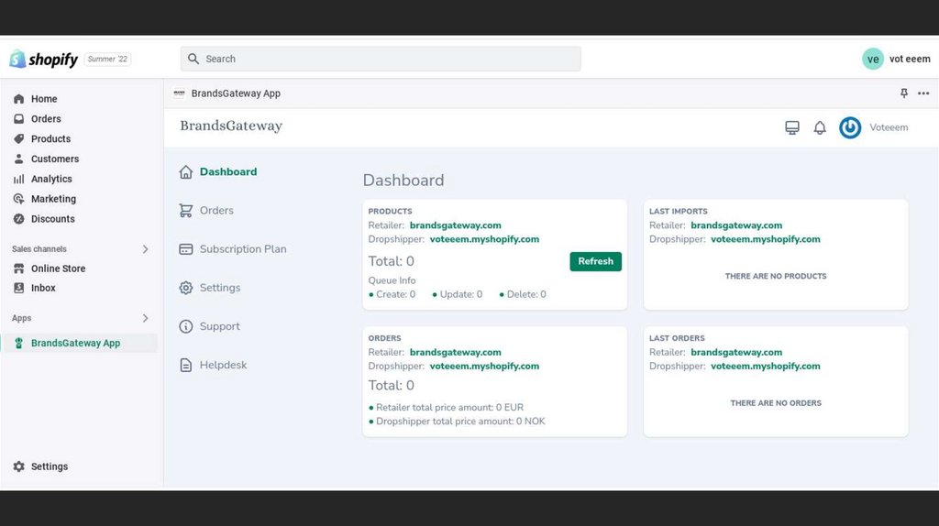Click the Home house icon

[x=19, y=99]
